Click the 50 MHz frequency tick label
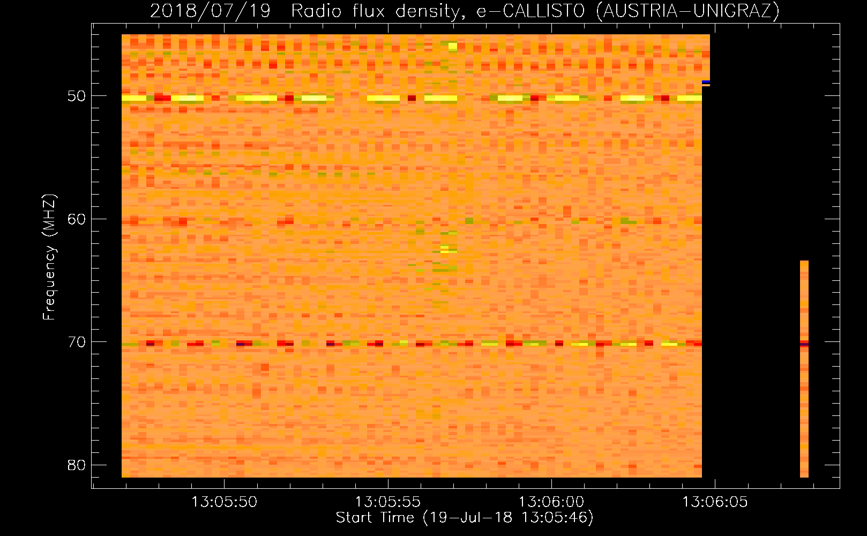Viewport: 867px width, 536px height. pos(77,96)
